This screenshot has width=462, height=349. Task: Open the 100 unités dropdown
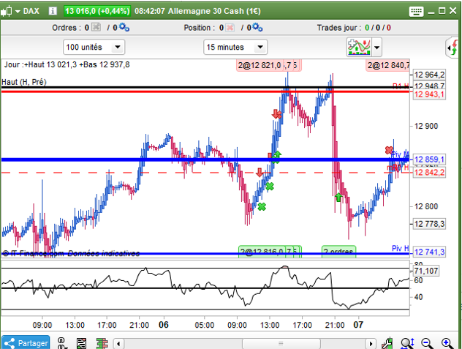pyautogui.click(x=94, y=47)
